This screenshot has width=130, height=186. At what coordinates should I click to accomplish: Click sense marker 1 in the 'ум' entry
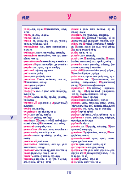28,29
